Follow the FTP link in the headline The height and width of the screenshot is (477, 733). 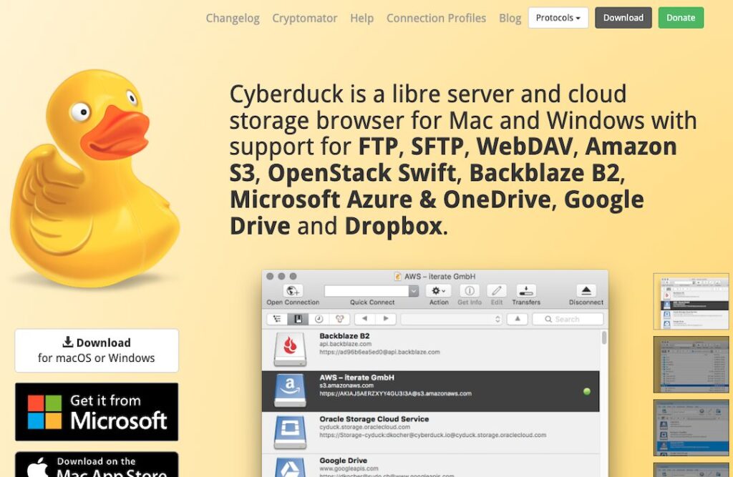click(x=378, y=146)
